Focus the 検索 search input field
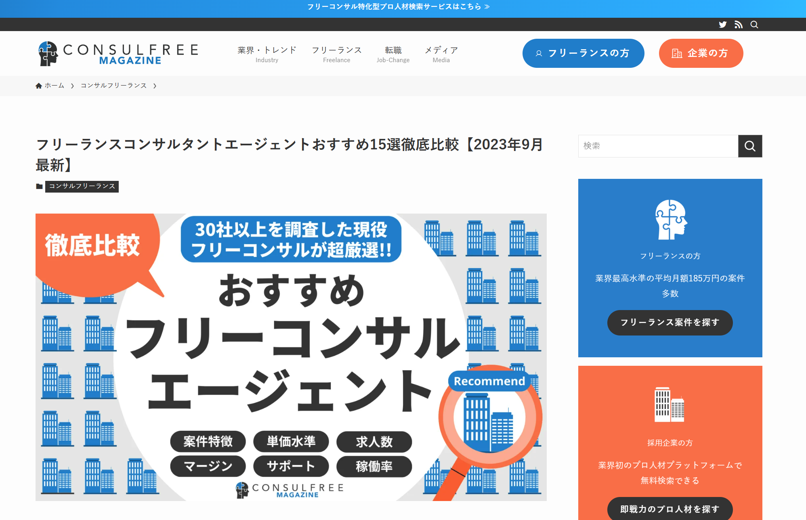Screen dimensions: 806x520 point(658,146)
